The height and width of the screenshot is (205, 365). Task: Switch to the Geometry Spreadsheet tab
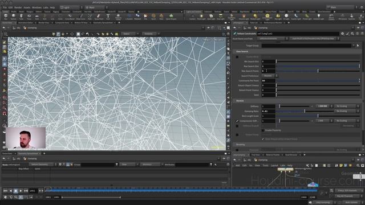click(x=103, y=23)
